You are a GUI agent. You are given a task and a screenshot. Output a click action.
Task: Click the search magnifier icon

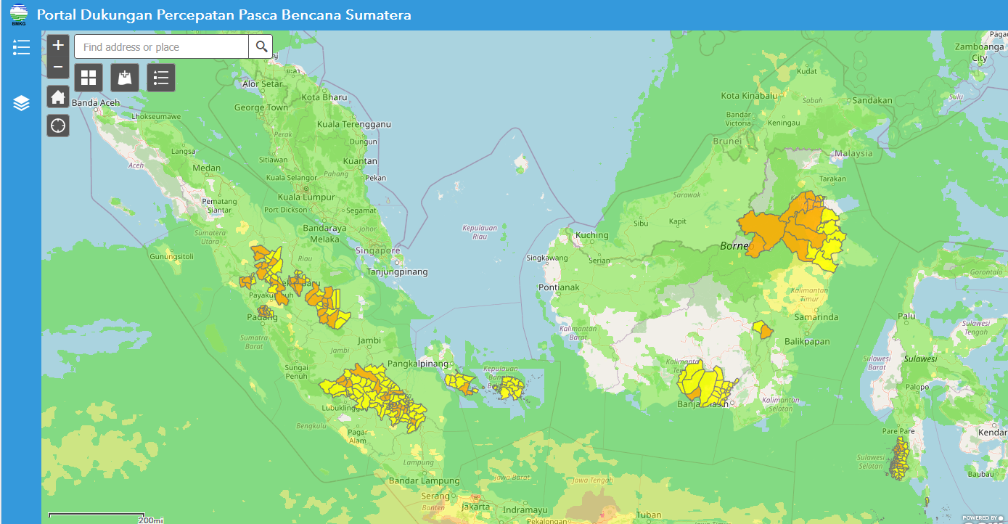[x=261, y=46]
